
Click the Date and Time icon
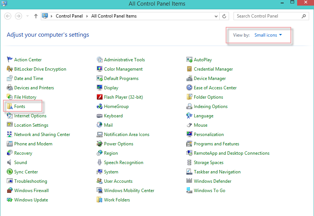click(10, 78)
